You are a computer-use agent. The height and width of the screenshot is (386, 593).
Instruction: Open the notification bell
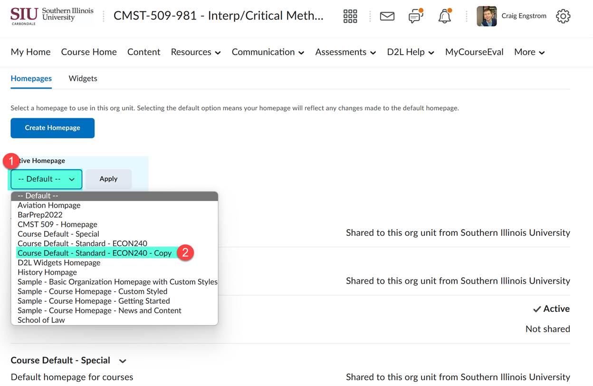444,16
